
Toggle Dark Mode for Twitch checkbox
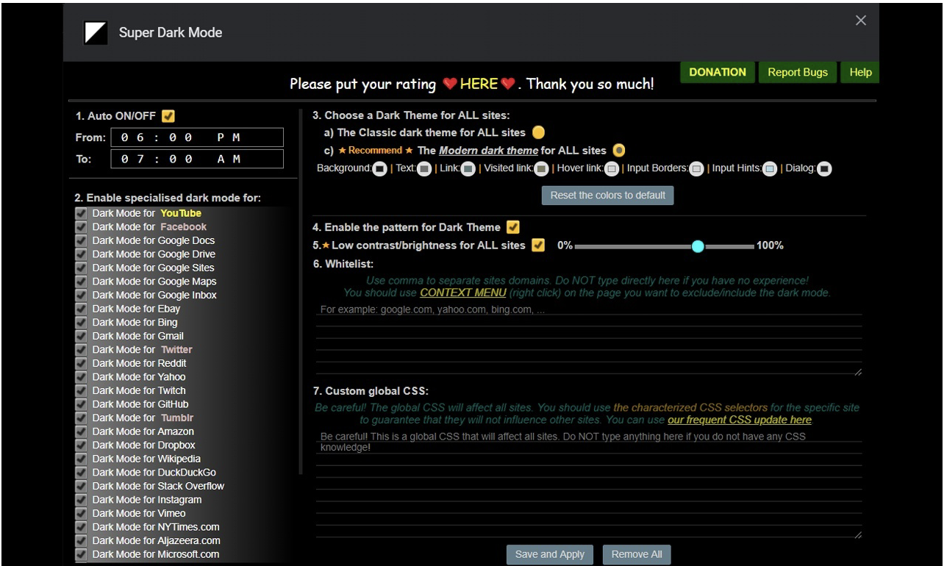pos(82,390)
